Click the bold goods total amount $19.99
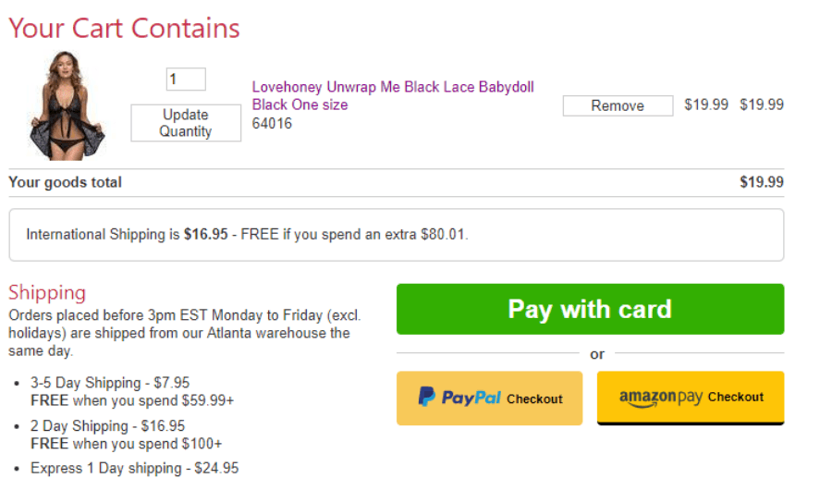This screenshot has width=832, height=503. (761, 182)
